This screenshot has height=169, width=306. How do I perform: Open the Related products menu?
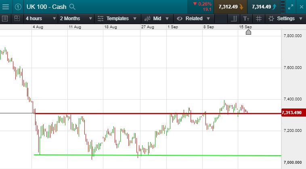click(194, 19)
